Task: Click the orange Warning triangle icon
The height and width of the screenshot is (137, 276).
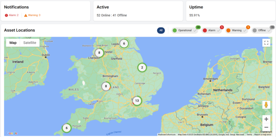Action: tap(26, 15)
